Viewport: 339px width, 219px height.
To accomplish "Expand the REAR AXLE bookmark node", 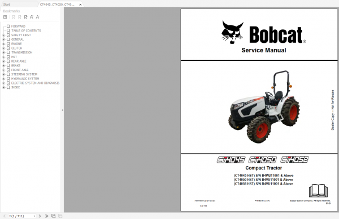I will (4, 61).
